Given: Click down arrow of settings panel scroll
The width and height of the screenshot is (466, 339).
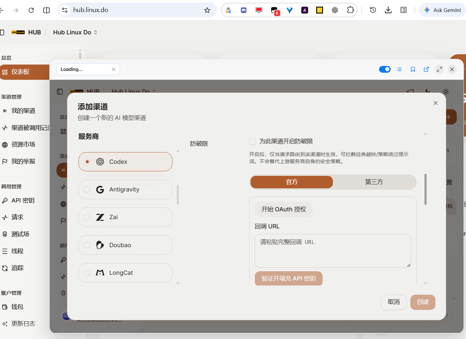Looking at the screenshot, I should [426, 283].
